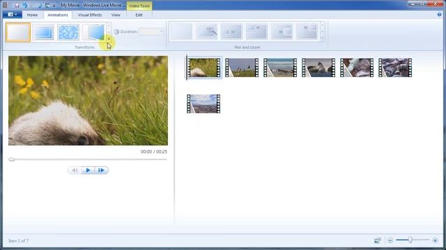This screenshot has width=446, height=250.
Task: Select the fourth clip showing rocks in water
Action: [318, 68]
